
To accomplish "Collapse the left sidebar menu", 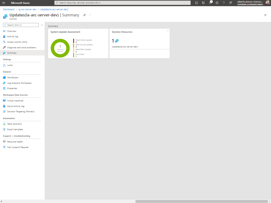I will [42, 25].
